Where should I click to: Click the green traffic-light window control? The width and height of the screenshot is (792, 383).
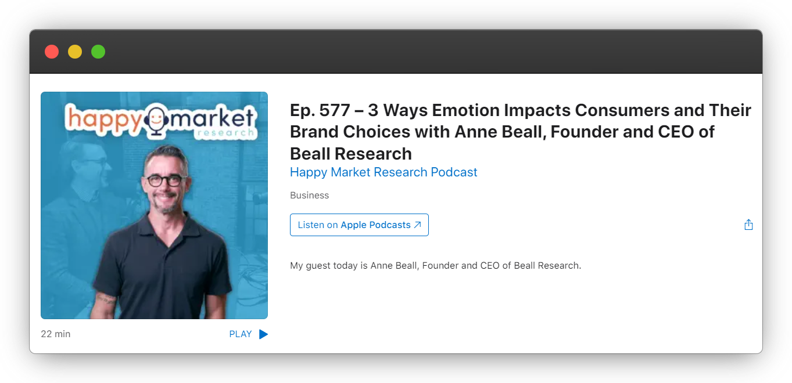98,51
